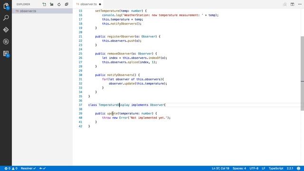The height and width of the screenshot is (171, 304).
Task: Click 'notifyObservers' in line 30
Action: pyautogui.click(x=120, y=75)
